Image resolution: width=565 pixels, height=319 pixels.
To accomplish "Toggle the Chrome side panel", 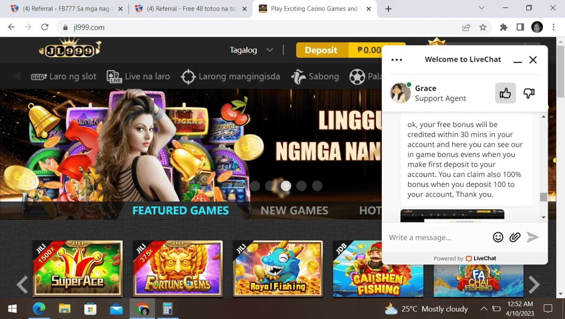I will [520, 27].
